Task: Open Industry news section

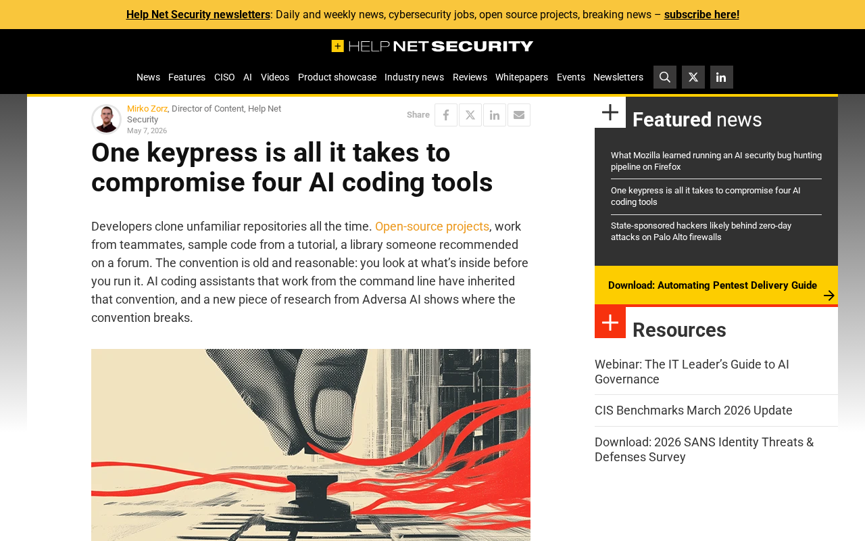Action: click(x=414, y=77)
